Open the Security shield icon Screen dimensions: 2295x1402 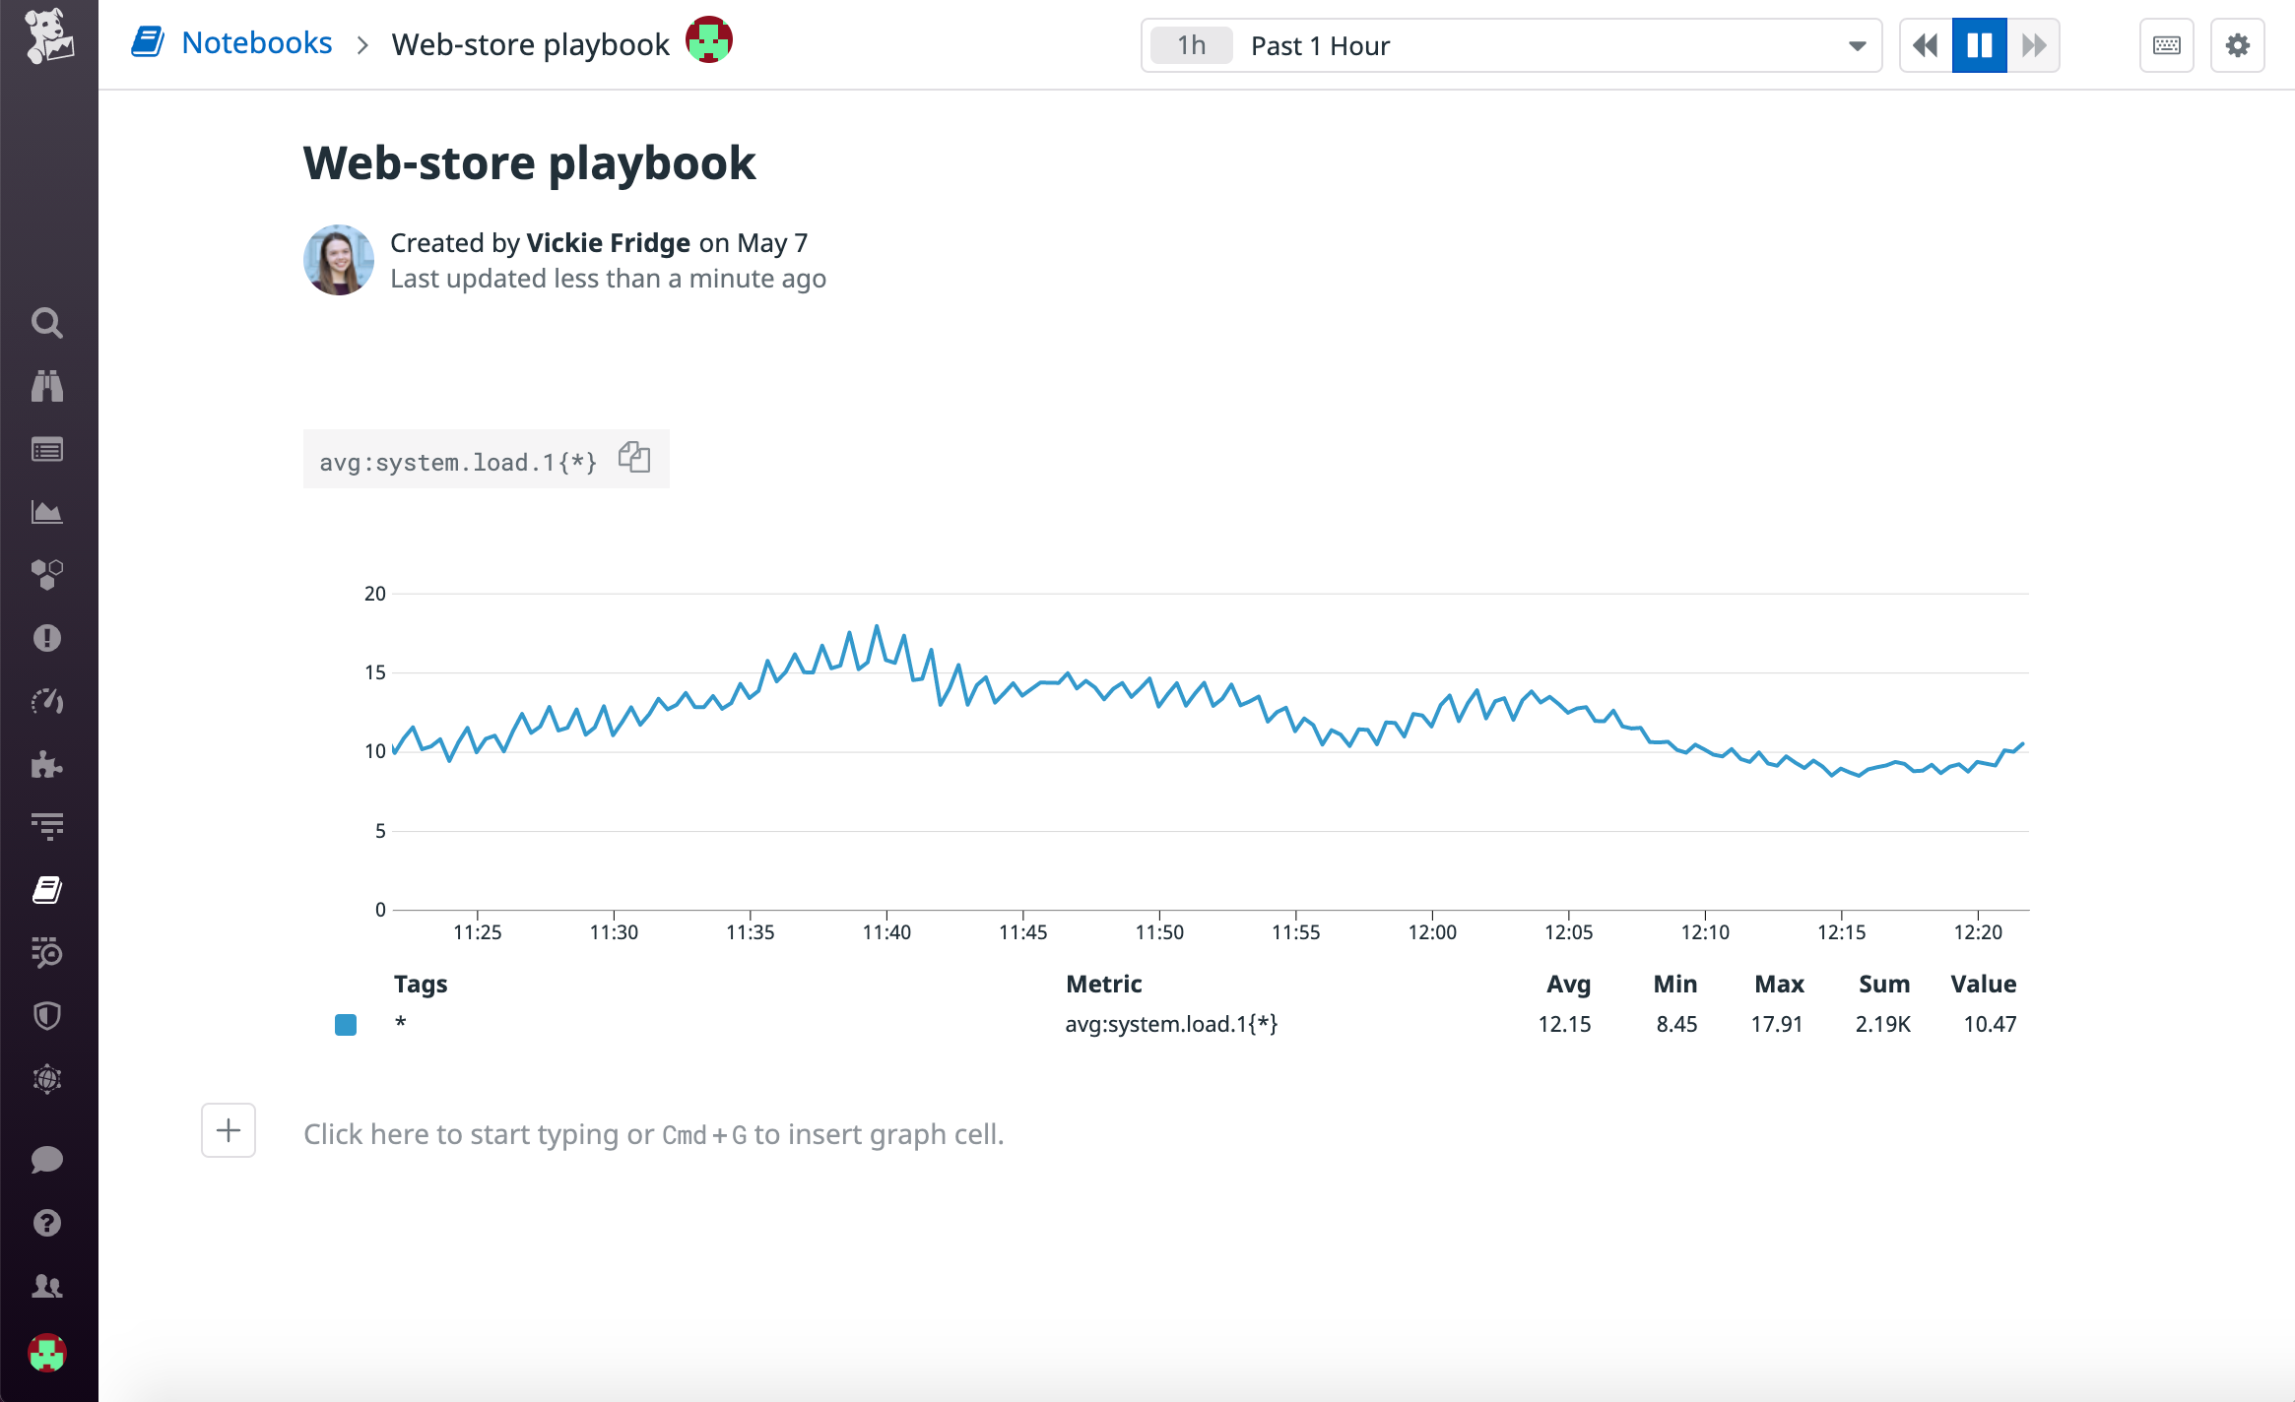(x=47, y=1015)
